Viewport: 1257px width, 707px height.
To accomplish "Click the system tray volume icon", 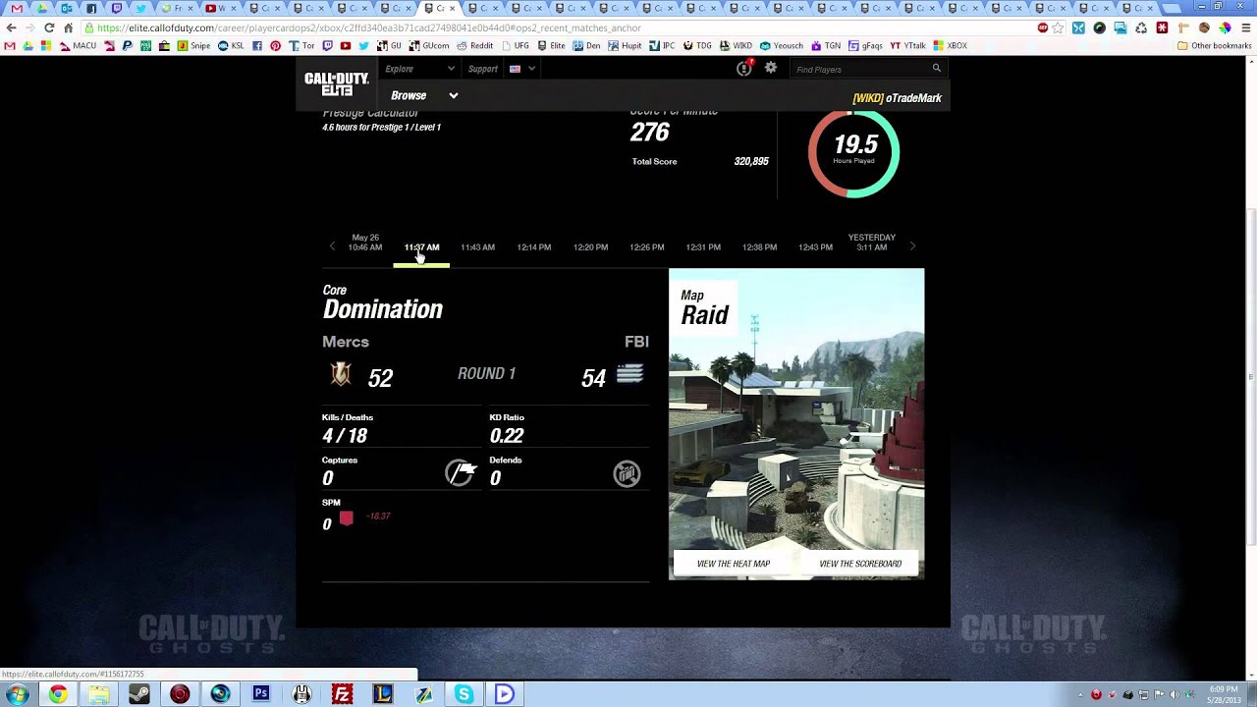I will click(x=1175, y=694).
